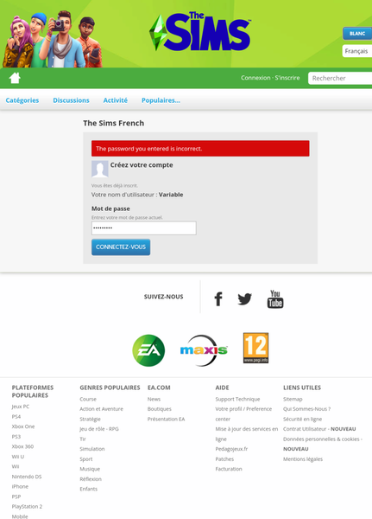Open Mise à jour des services link
This screenshot has height=519, width=372.
247,433
